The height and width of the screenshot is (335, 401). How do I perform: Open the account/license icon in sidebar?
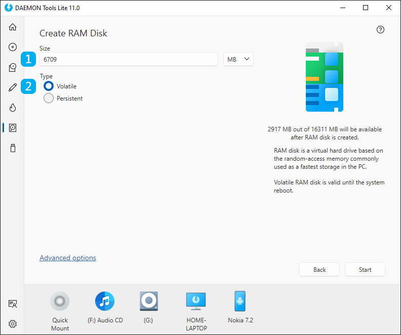(13, 304)
